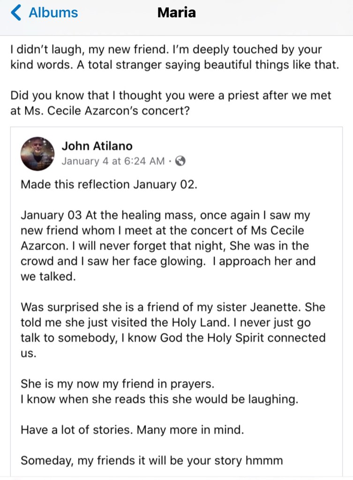The width and height of the screenshot is (353, 480).
Task: Tap the back chevron arrow icon
Action: (16, 13)
